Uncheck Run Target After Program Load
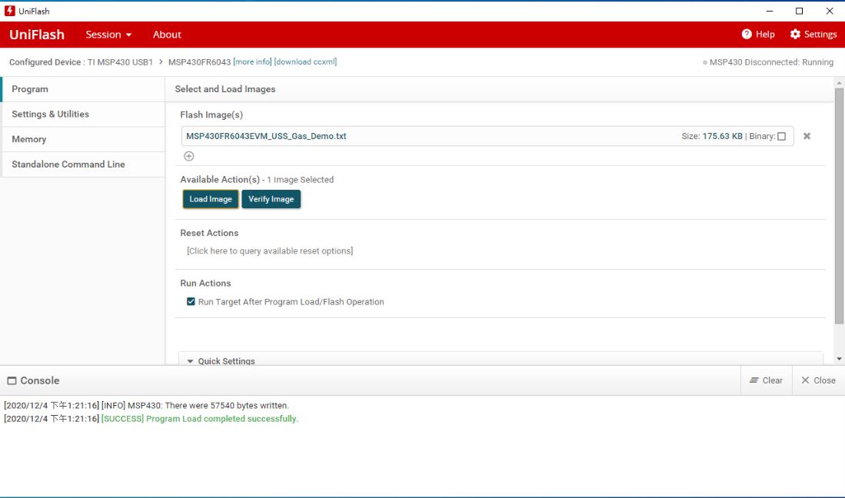 point(191,301)
